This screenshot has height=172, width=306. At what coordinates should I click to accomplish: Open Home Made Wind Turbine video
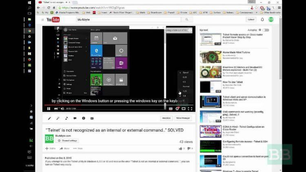[x=236, y=52]
